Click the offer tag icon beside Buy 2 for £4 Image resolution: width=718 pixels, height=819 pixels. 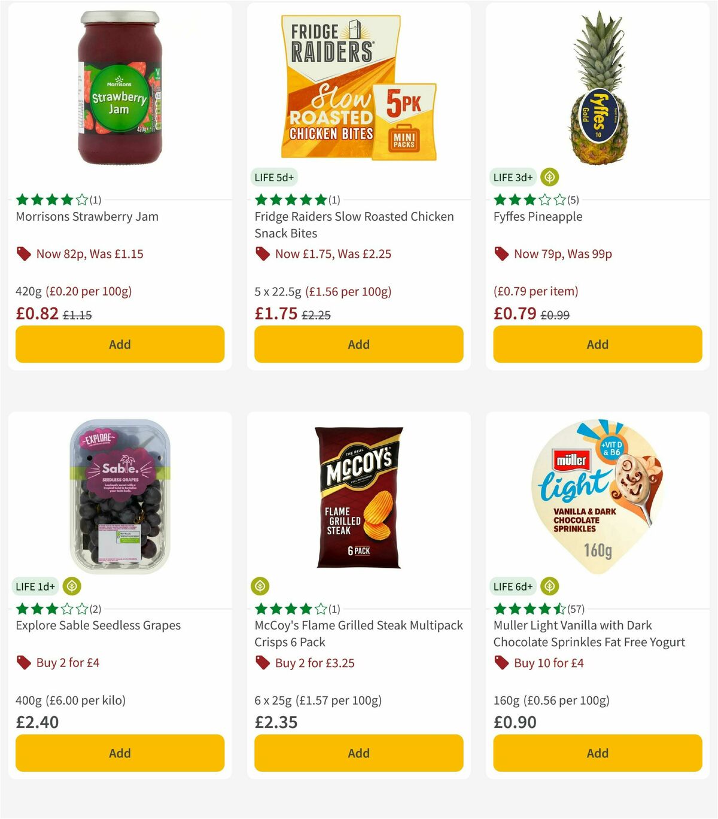(x=23, y=663)
